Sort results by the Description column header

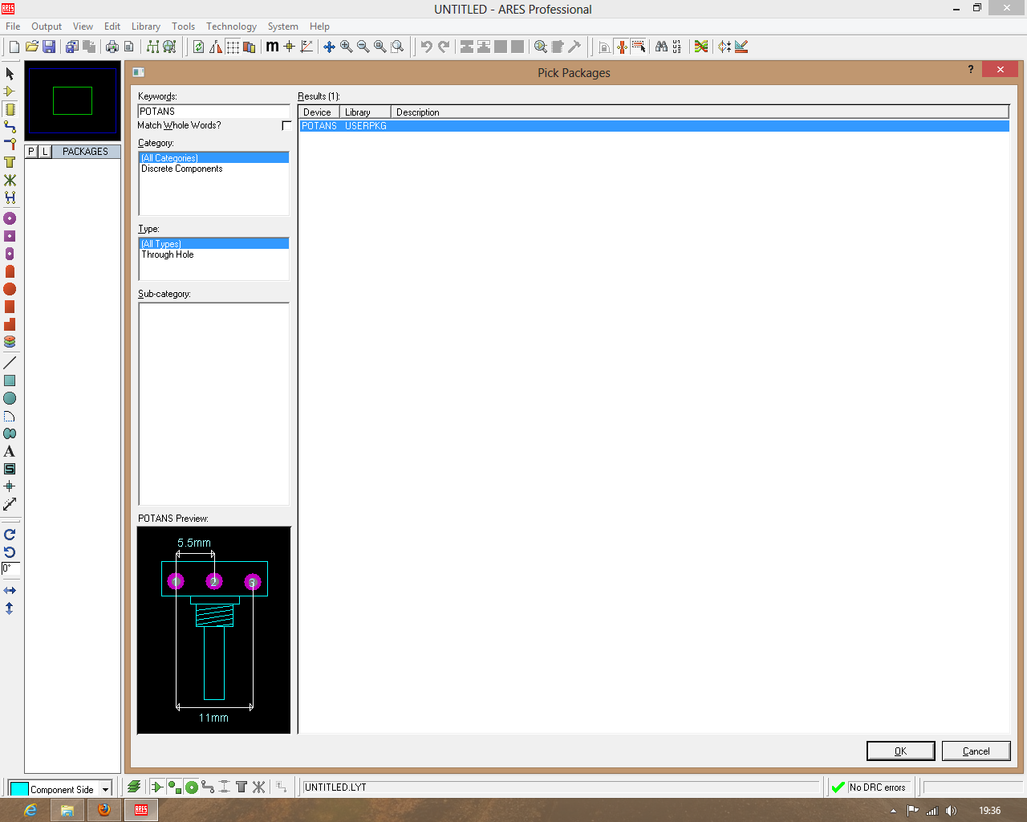(700, 112)
